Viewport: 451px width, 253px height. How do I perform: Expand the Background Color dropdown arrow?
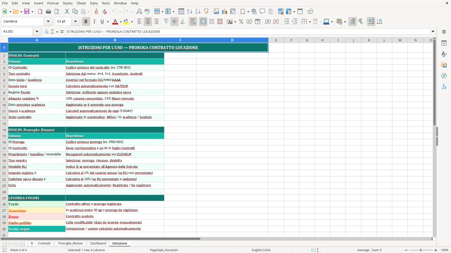coord(132,22)
